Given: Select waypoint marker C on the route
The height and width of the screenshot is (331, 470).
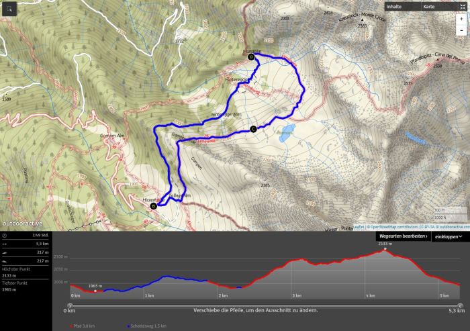Looking at the screenshot, I should 253,129.
